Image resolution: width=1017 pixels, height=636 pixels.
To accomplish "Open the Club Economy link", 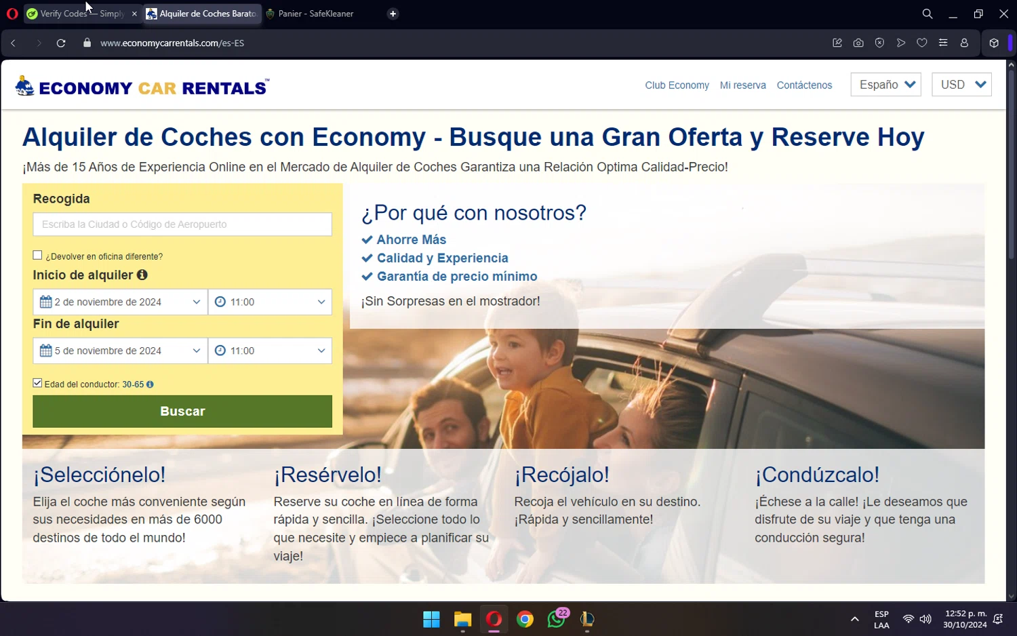I will pyautogui.click(x=677, y=85).
